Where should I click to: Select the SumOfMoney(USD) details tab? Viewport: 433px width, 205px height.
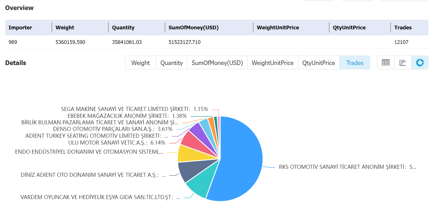coord(217,63)
